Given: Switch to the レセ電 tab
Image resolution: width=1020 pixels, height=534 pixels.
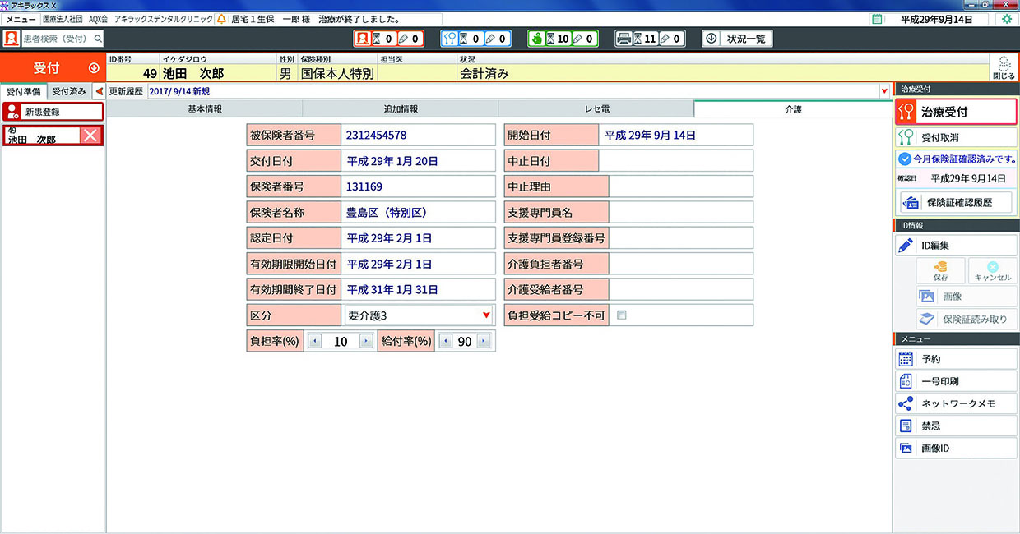Looking at the screenshot, I should pyautogui.click(x=596, y=109).
